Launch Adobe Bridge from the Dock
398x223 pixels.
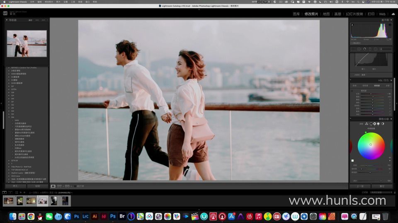pyautogui.click(x=122, y=216)
